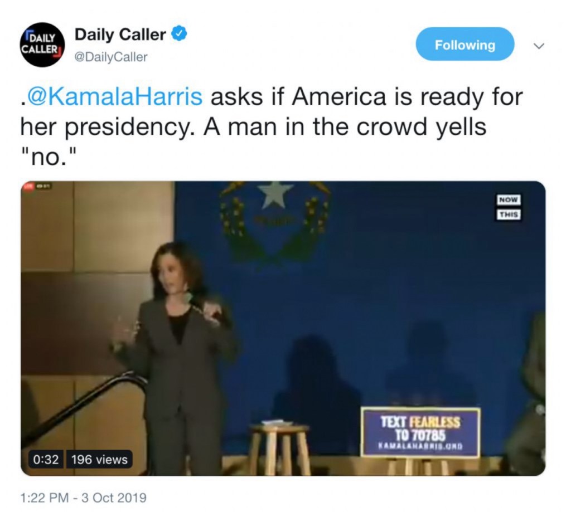Open the @DailyCaller handle link

pyautogui.click(x=111, y=57)
